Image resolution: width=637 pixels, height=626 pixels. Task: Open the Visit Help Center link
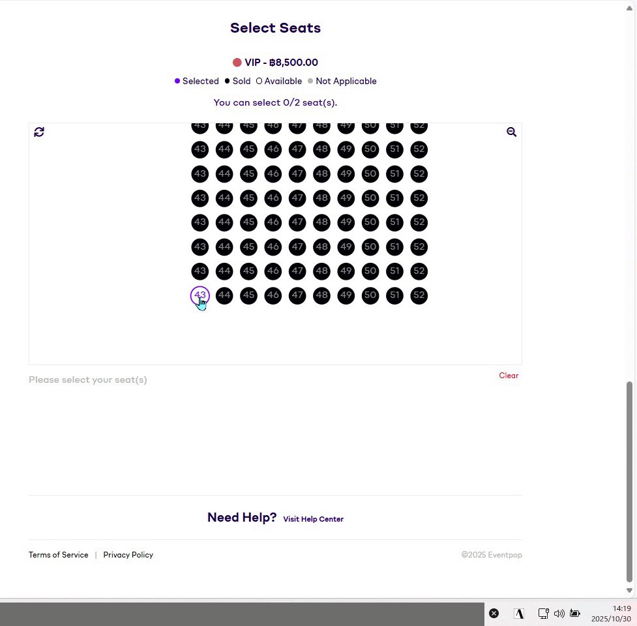click(313, 519)
